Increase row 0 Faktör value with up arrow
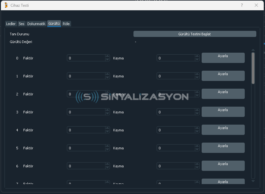The image size is (265, 194). pos(107,57)
